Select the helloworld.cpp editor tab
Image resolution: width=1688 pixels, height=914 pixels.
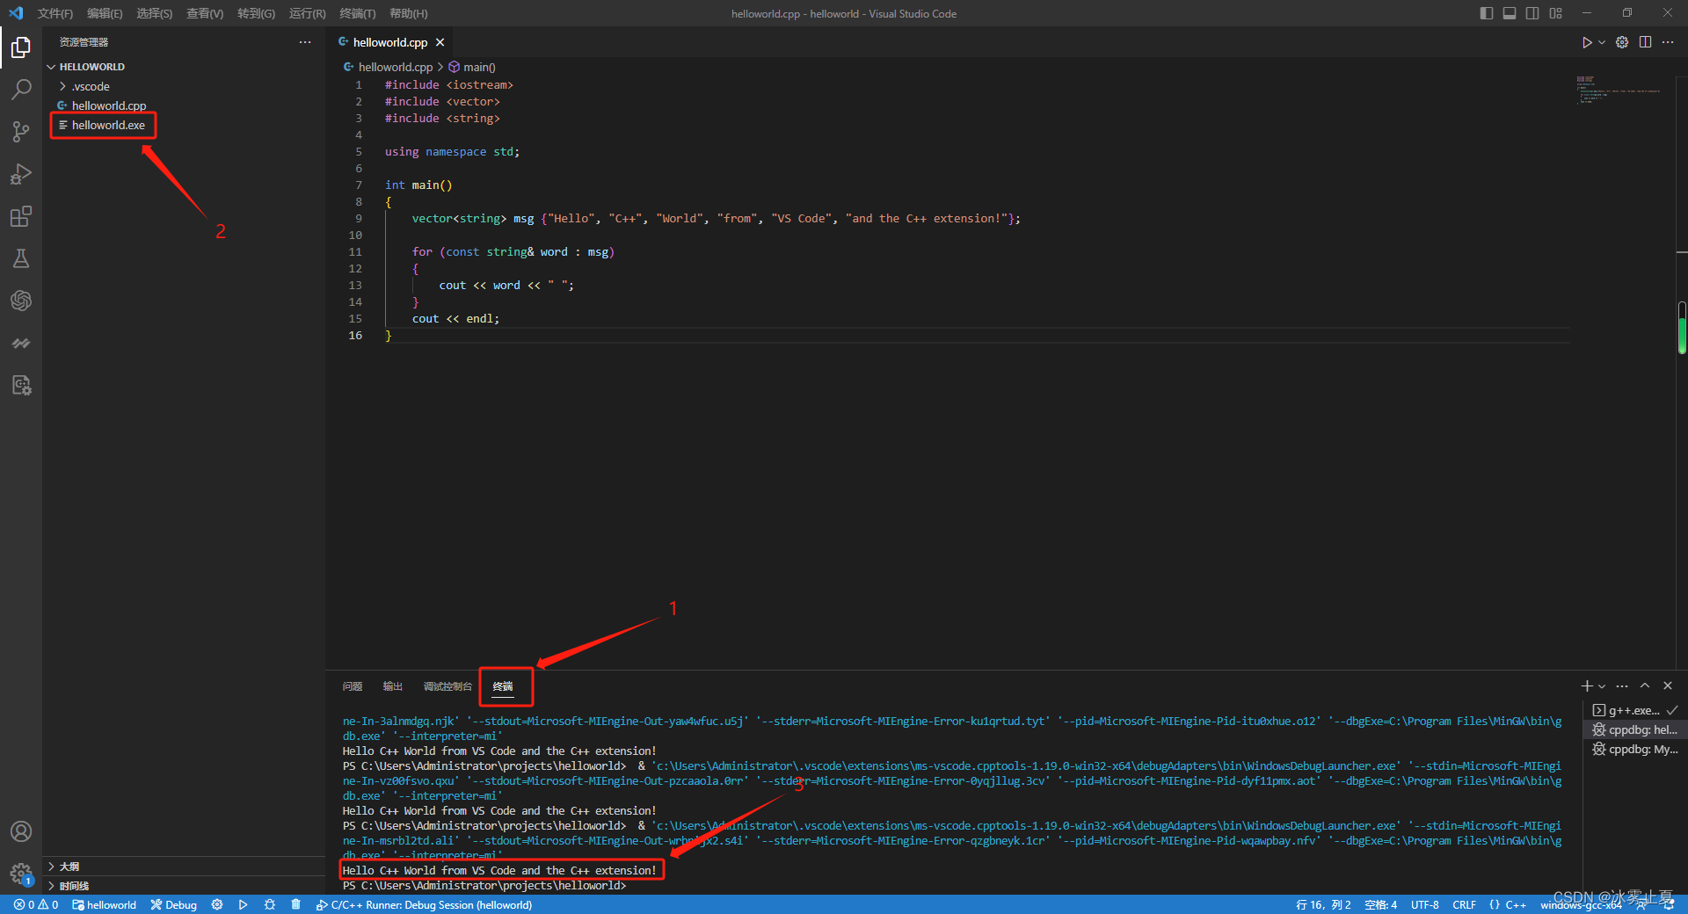click(390, 42)
